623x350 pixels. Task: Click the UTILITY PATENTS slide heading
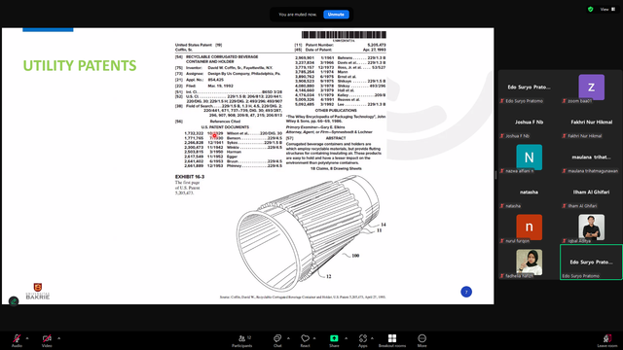(80, 65)
